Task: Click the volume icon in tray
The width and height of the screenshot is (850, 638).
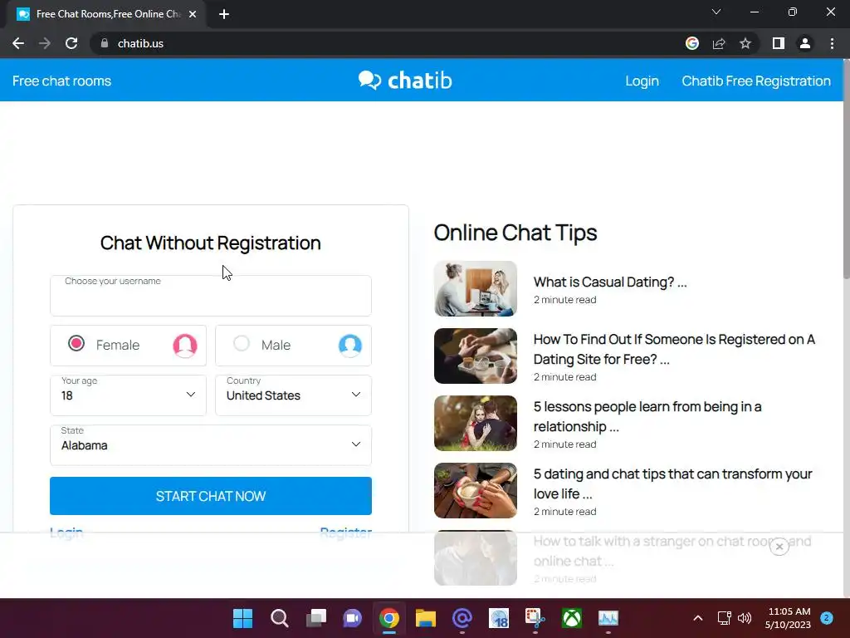Action: pos(745,618)
